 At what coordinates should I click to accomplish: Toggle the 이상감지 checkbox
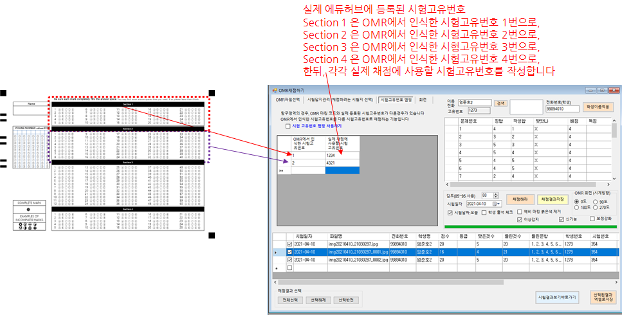(519, 220)
